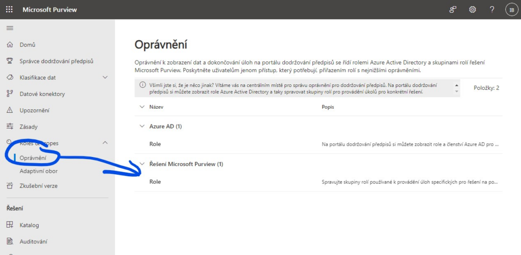Click the Položky: 2 count text

[x=486, y=88]
